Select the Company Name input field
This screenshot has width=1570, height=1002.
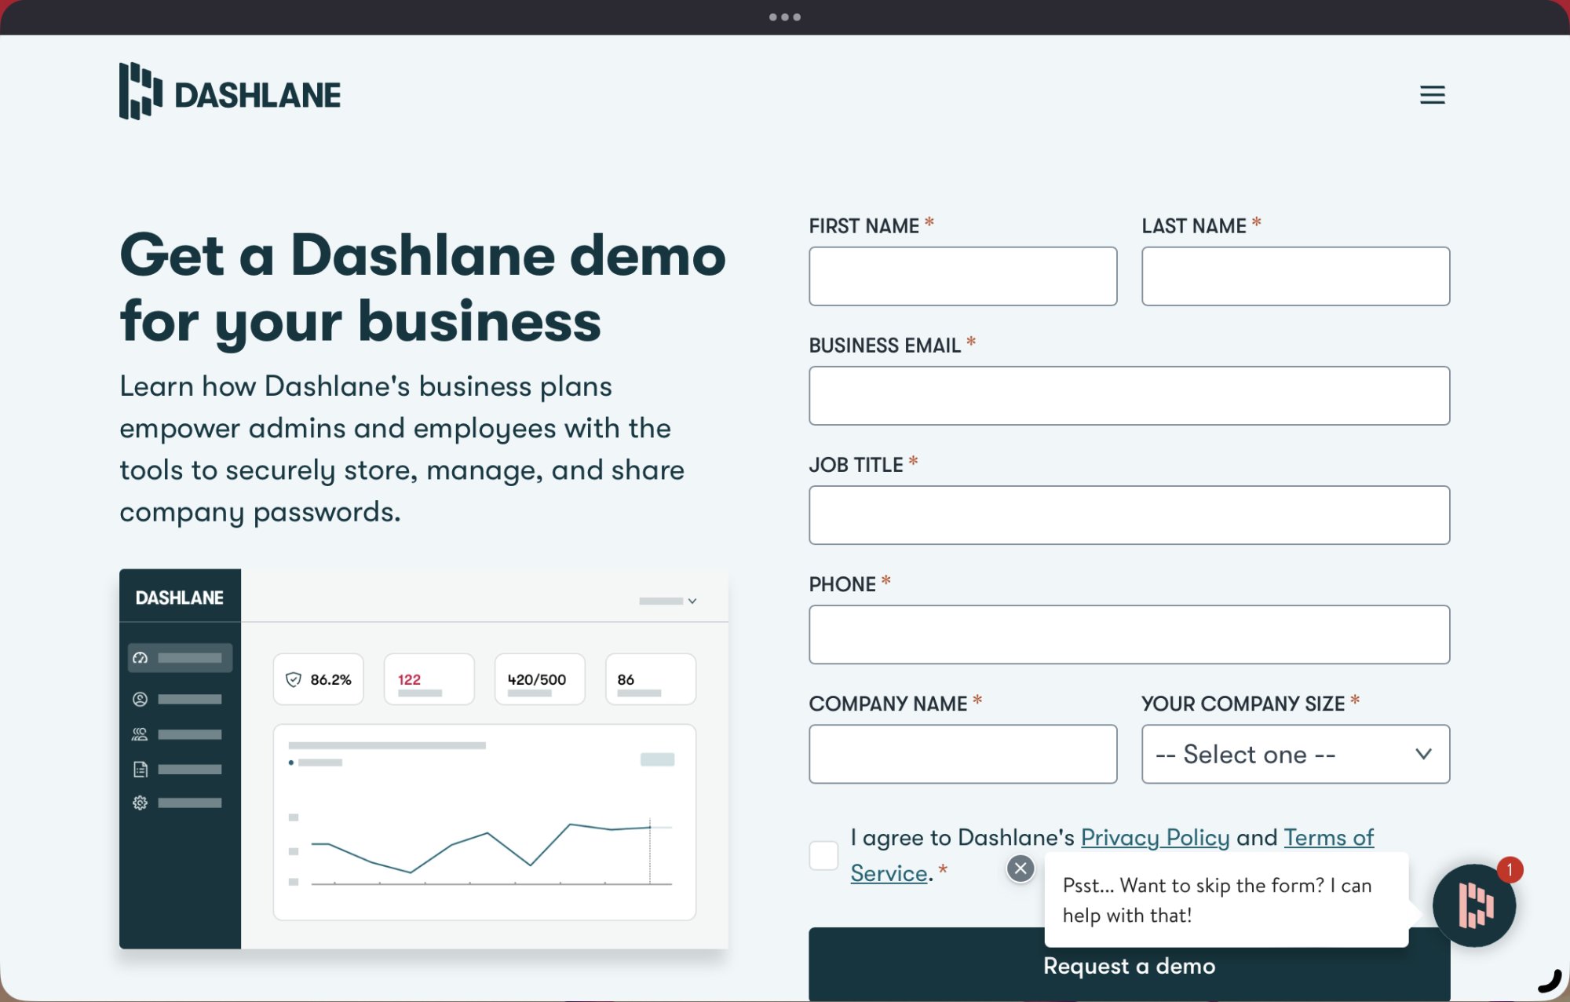coord(963,754)
